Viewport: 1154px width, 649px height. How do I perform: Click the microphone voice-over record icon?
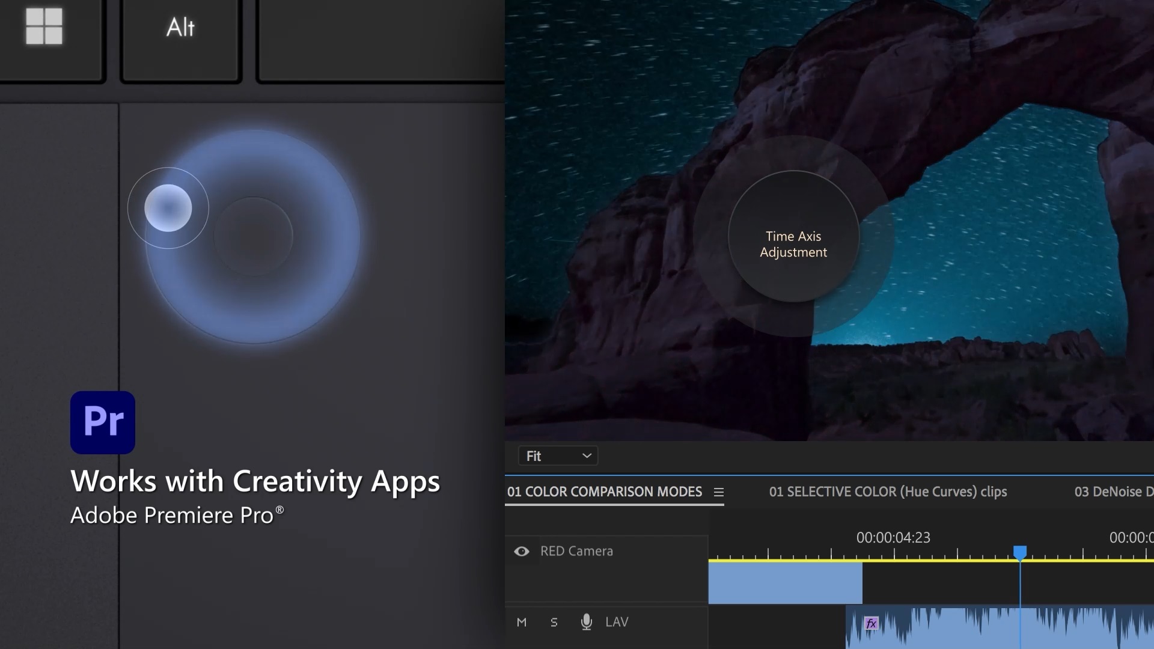coord(586,622)
